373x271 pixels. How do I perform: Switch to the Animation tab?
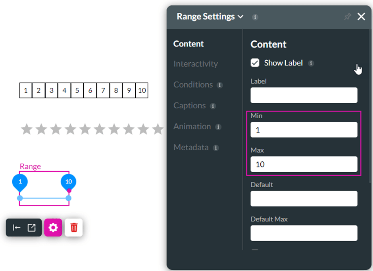point(192,127)
